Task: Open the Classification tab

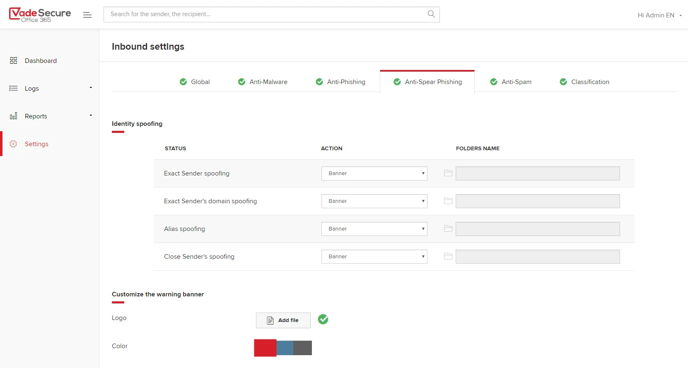Action: (x=584, y=82)
